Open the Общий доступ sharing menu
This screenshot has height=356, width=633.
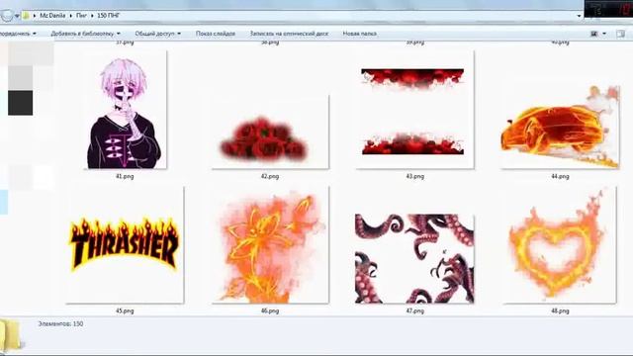coord(158,34)
